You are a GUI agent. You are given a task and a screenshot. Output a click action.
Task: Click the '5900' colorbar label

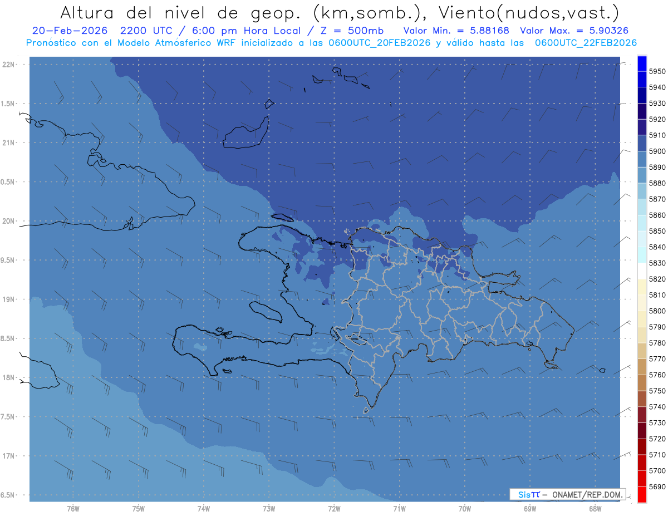click(657, 151)
